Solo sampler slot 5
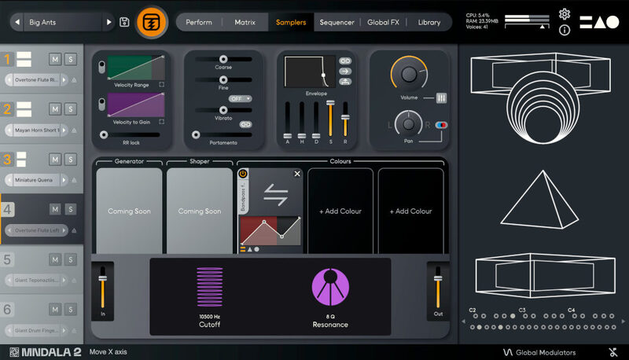The image size is (629, 360). (x=71, y=259)
